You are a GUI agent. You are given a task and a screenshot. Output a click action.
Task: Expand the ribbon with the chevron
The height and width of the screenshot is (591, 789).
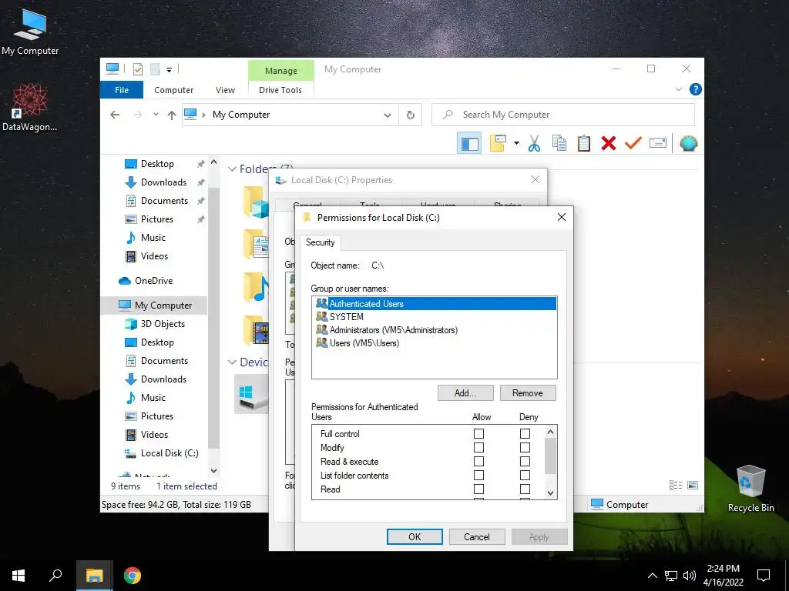(678, 89)
